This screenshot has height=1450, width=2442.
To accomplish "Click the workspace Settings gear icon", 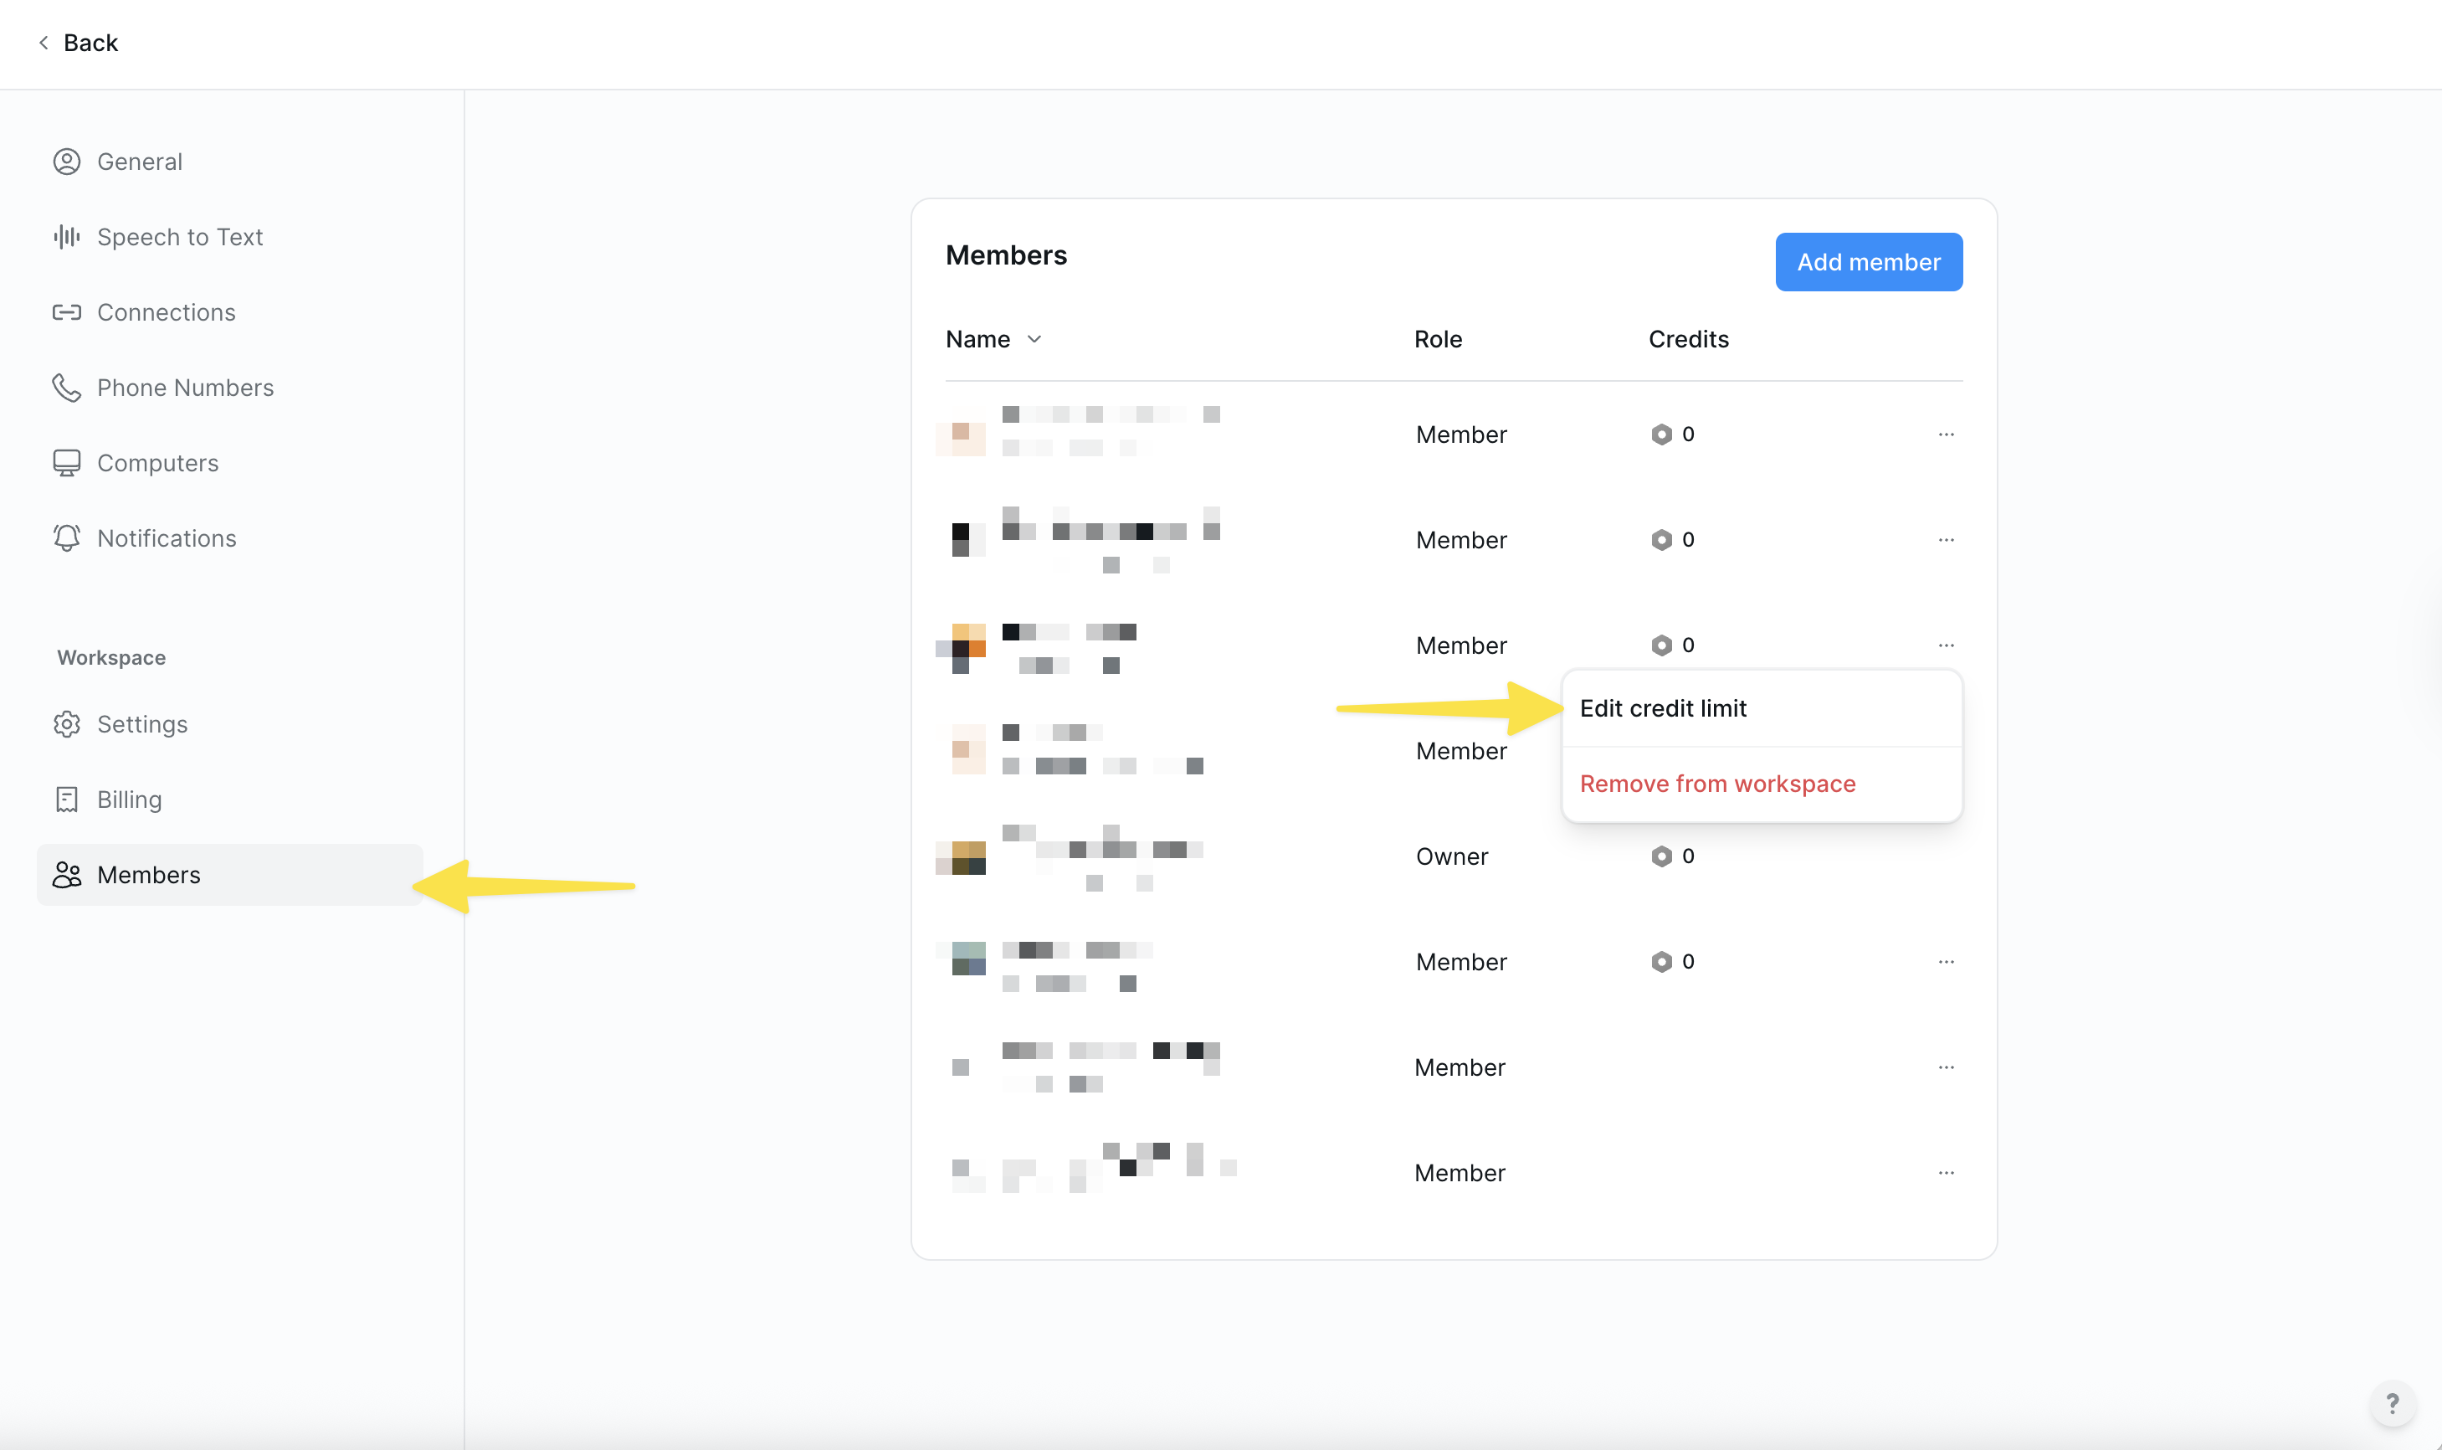I will click(x=66, y=723).
